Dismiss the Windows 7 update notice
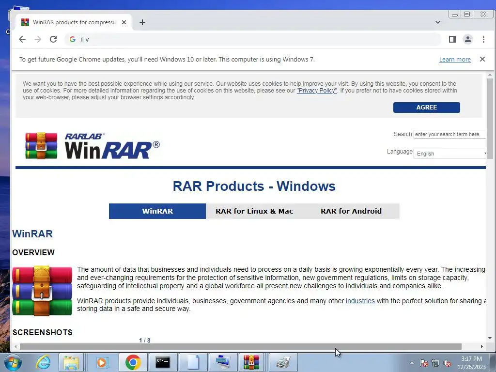 482,59
